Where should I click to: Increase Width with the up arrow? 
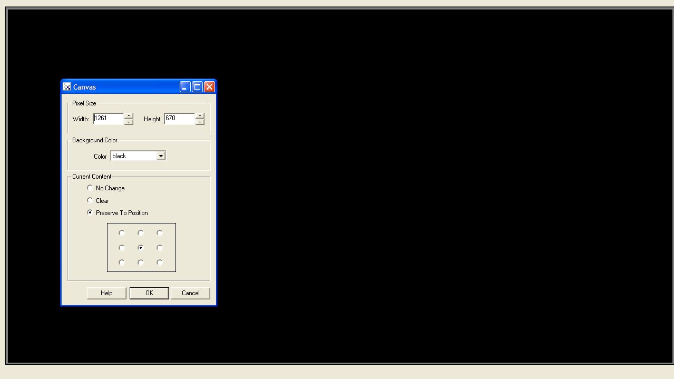click(x=129, y=116)
